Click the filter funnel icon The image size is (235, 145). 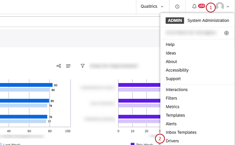pyautogui.click(x=83, y=66)
